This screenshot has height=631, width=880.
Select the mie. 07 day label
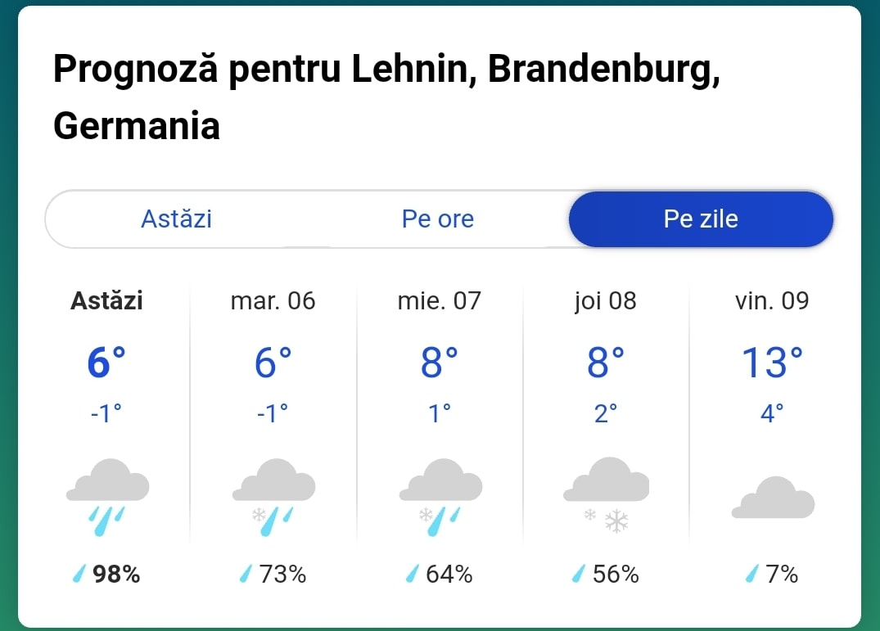tap(440, 301)
